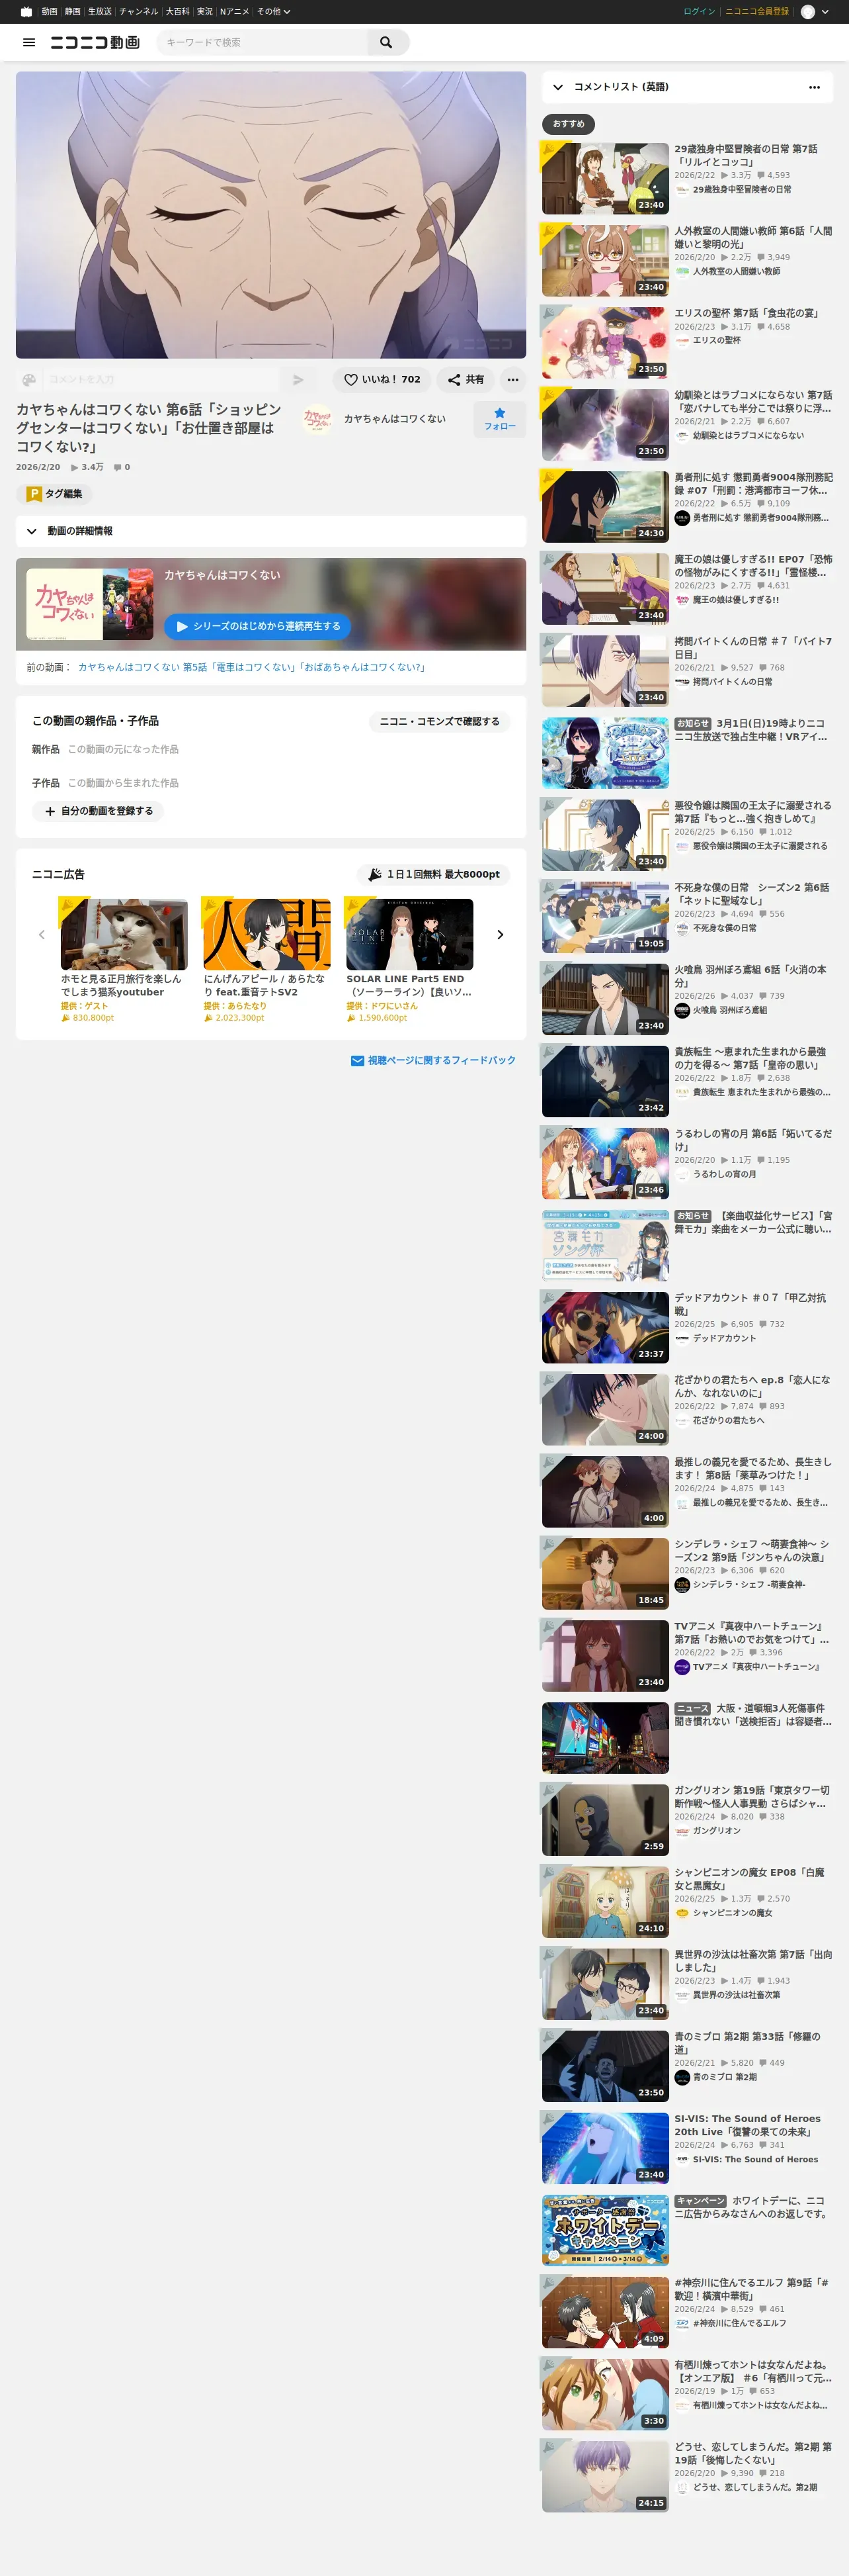Open the hamburger side menu

pyautogui.click(x=29, y=42)
